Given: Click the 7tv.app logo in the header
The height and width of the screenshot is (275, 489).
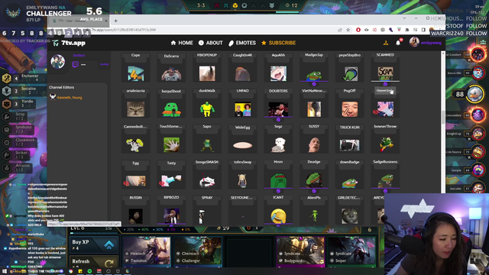Looking at the screenshot, I should (x=69, y=43).
